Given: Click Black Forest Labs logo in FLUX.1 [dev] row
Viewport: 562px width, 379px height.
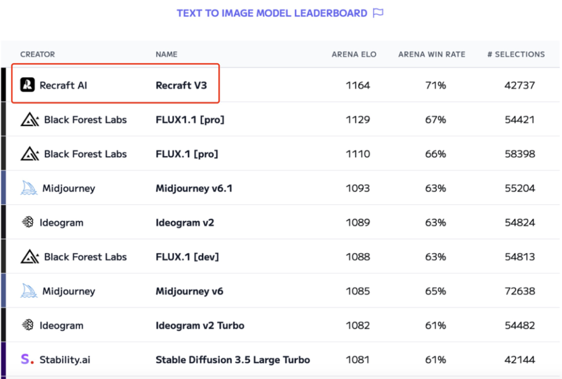Looking at the screenshot, I should [30, 257].
